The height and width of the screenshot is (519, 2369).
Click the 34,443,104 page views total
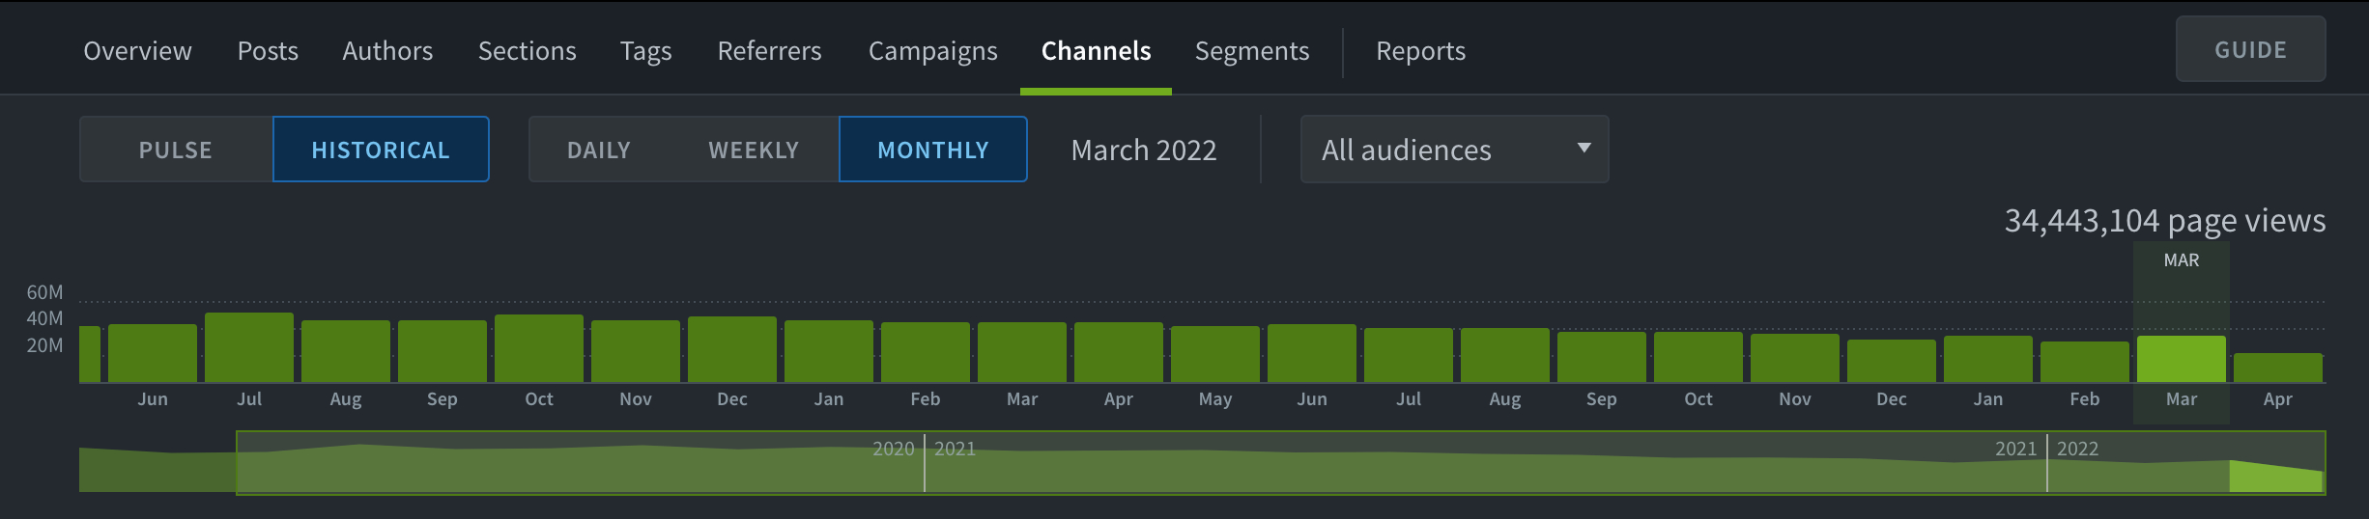pyautogui.click(x=2165, y=221)
